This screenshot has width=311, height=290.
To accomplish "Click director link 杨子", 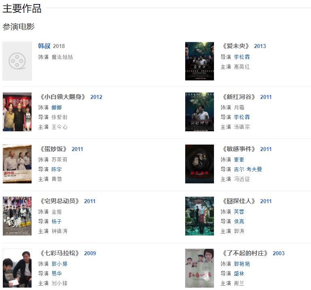I will 57,221.
